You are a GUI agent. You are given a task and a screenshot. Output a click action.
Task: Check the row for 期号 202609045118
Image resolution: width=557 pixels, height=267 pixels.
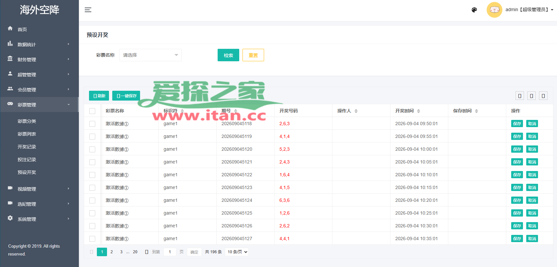tap(92, 124)
